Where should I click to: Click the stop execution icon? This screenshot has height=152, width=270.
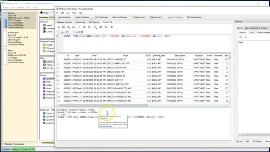[89, 27]
